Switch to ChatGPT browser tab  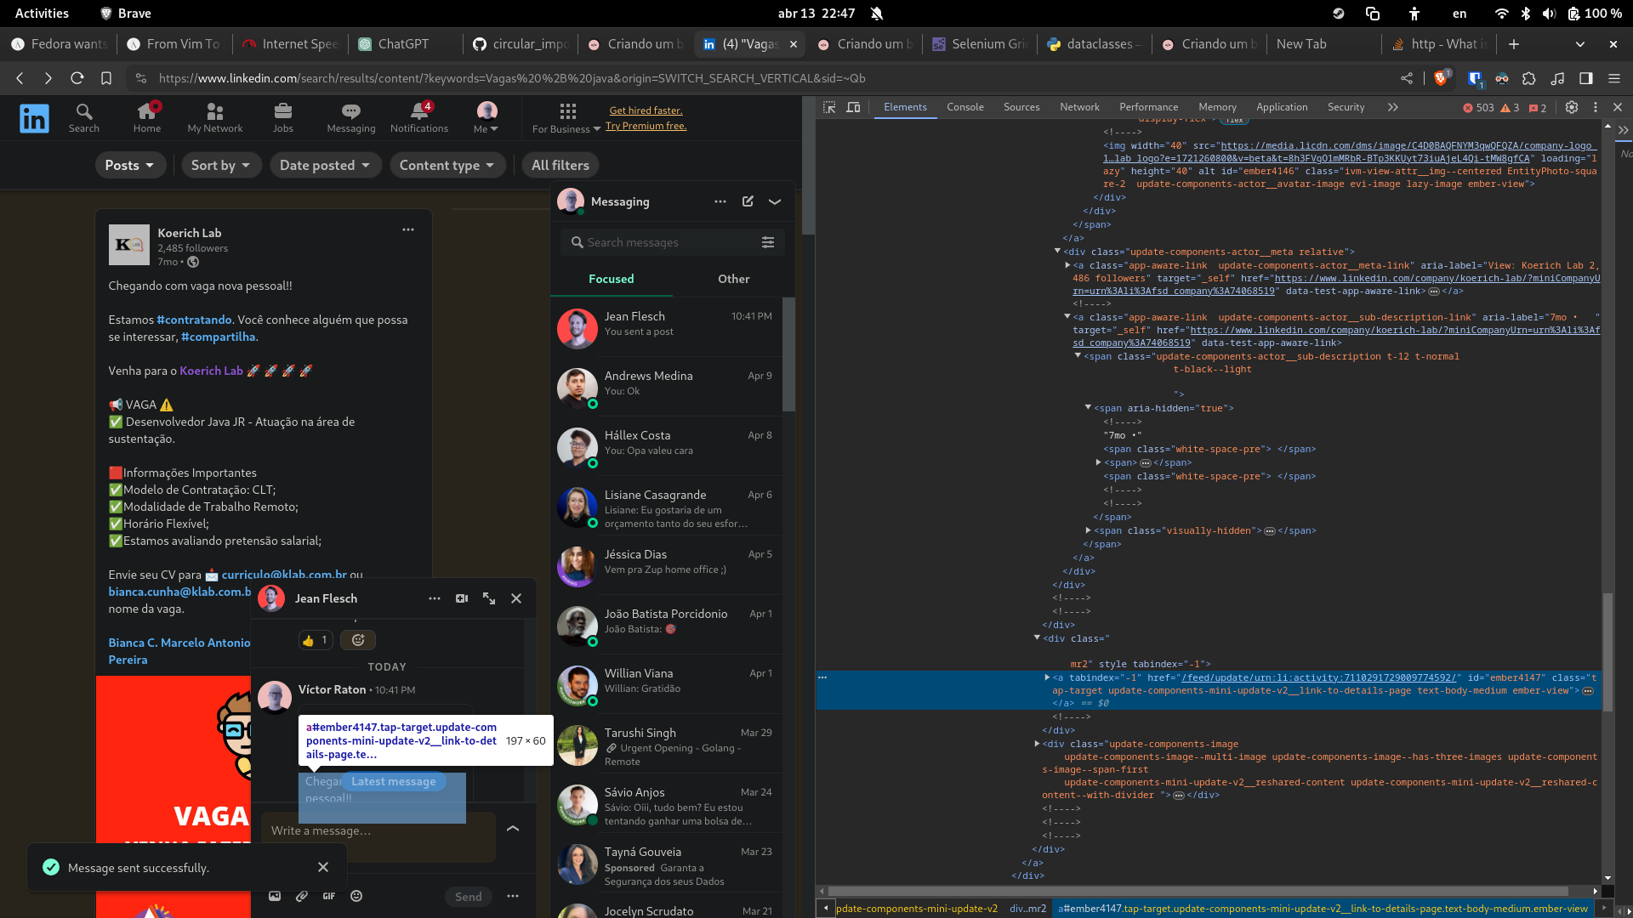pyautogui.click(x=403, y=44)
